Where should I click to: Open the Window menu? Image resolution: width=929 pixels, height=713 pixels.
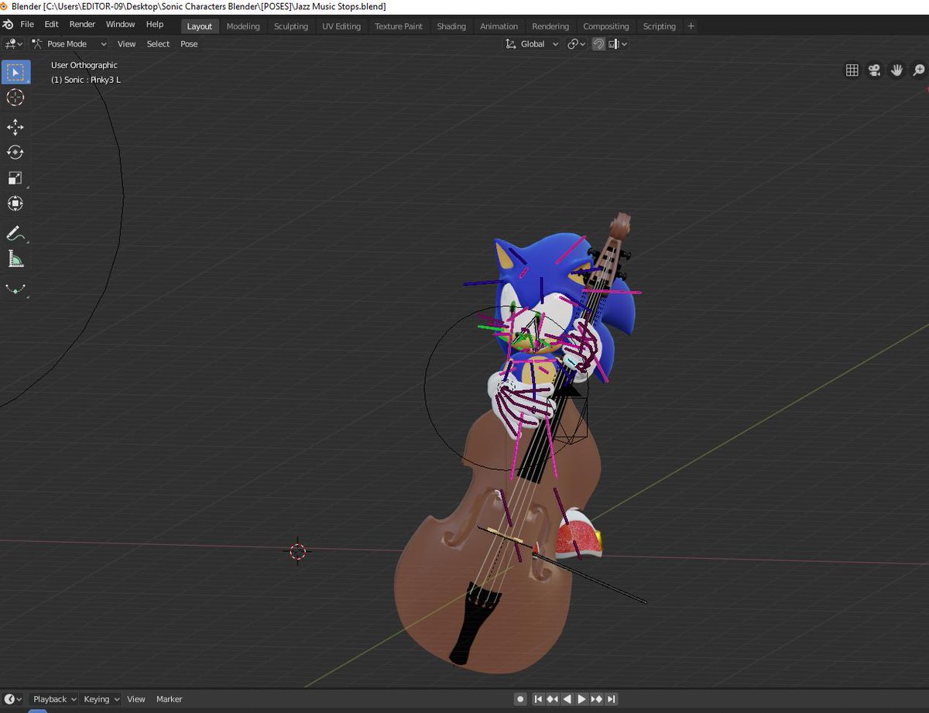pyautogui.click(x=120, y=25)
